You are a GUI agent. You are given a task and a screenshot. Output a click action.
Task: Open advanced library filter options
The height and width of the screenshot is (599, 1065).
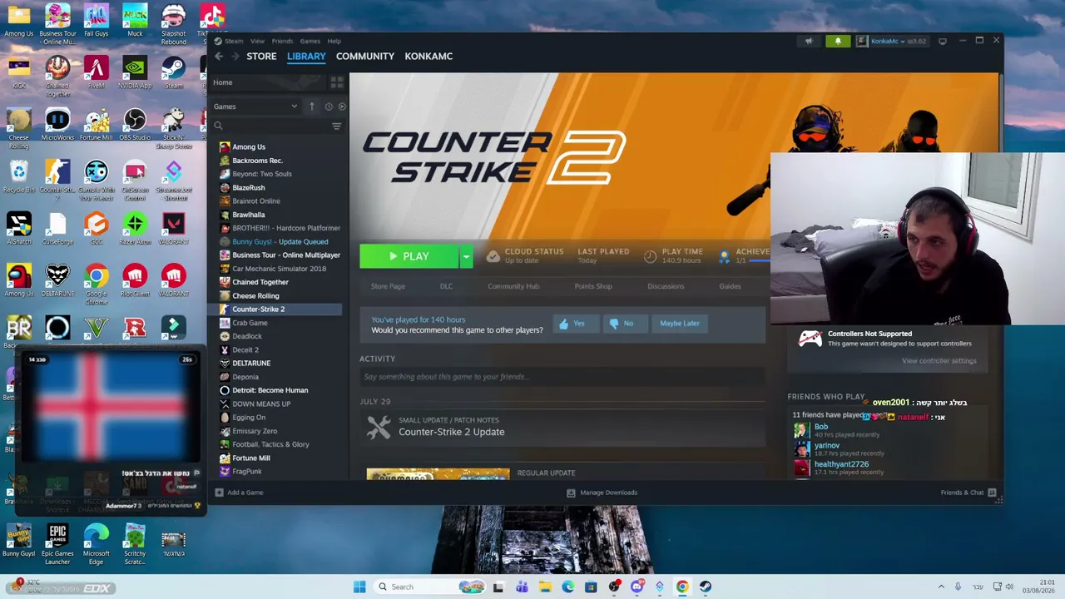click(x=336, y=126)
